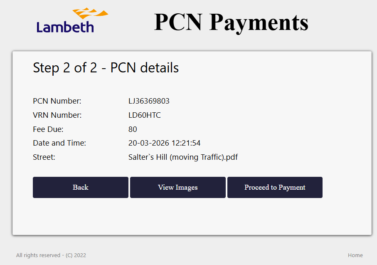Open the View Images button
The height and width of the screenshot is (265, 377).
point(177,187)
